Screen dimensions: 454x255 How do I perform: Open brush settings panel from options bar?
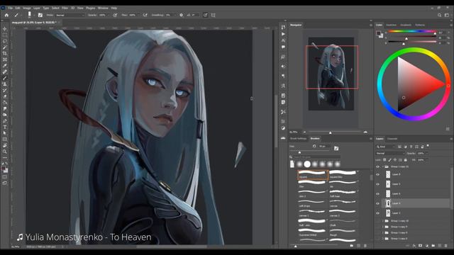(x=40, y=15)
